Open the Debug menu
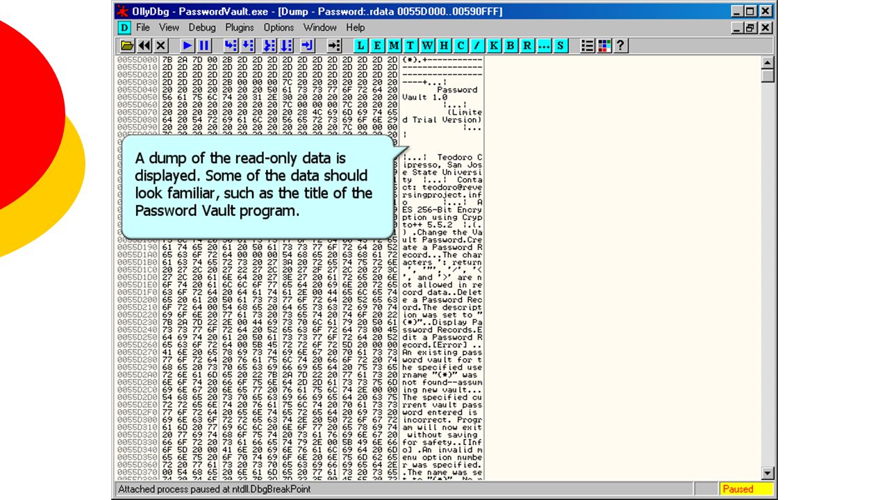Screen dimensions: 889x500 coord(202,28)
